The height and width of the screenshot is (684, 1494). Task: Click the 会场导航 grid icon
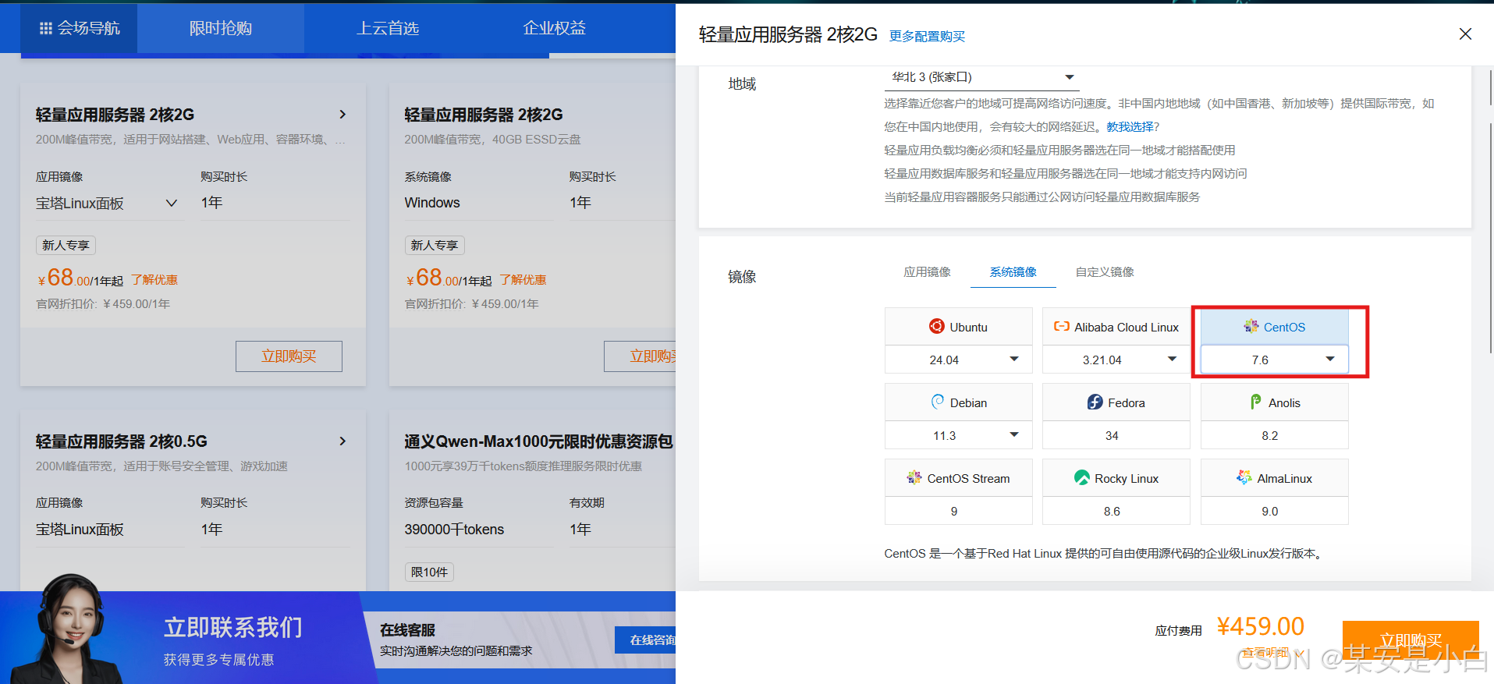tap(46, 28)
